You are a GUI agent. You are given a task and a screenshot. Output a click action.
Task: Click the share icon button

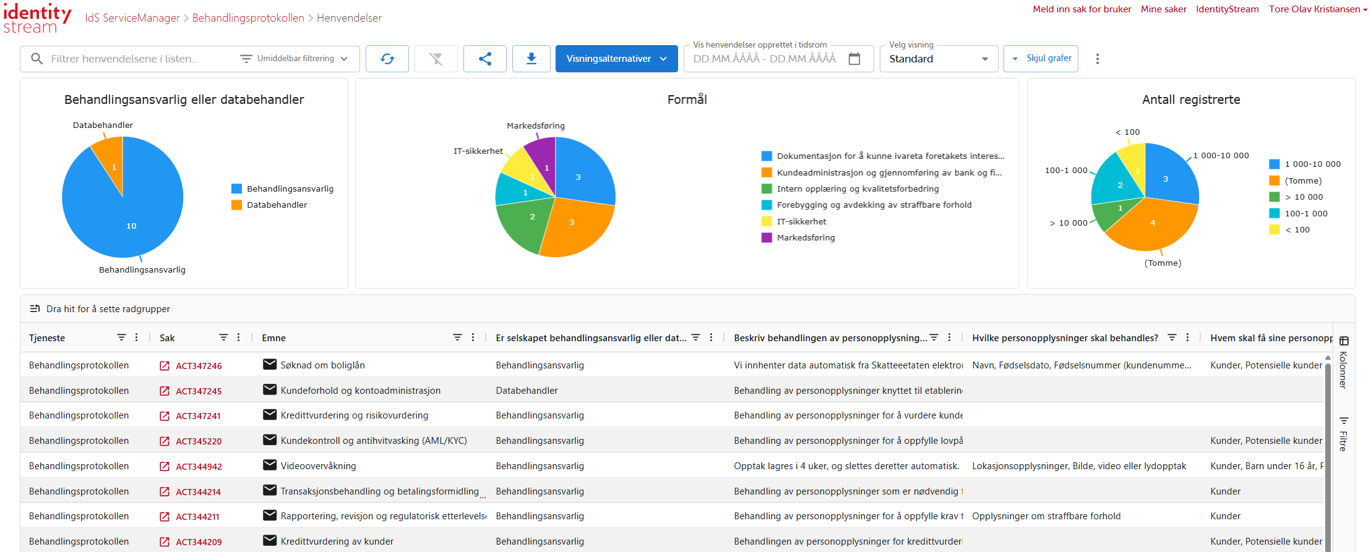[x=485, y=59]
